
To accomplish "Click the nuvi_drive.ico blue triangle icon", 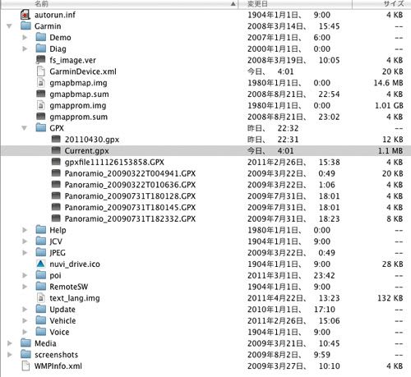I will (x=40, y=264).
